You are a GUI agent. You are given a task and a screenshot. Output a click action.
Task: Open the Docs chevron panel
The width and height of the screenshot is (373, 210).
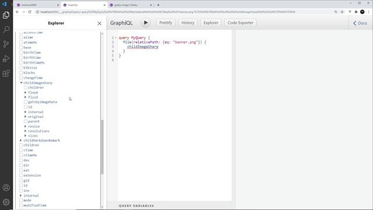[x=355, y=23]
